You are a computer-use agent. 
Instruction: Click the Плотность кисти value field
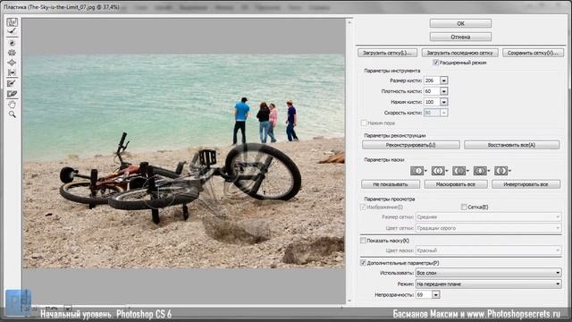pyautogui.click(x=432, y=91)
